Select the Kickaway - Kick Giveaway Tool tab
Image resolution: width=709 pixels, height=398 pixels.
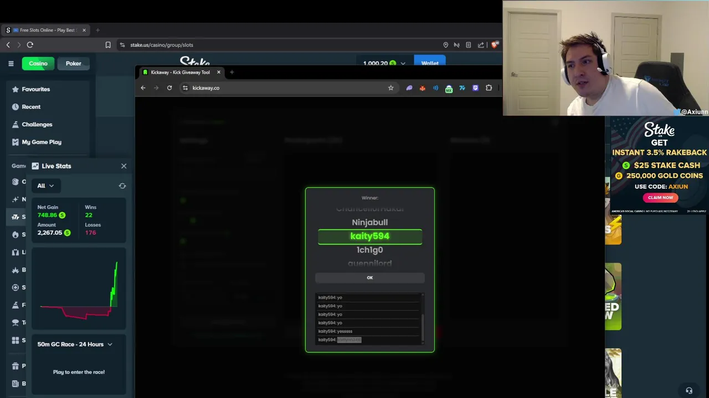(x=181, y=72)
